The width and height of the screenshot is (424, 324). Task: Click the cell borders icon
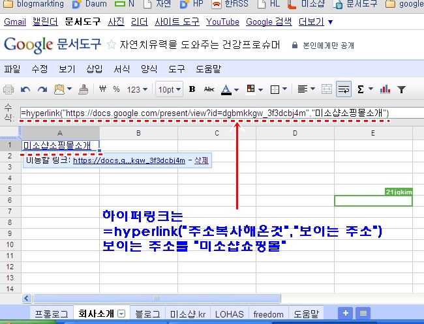(275, 89)
